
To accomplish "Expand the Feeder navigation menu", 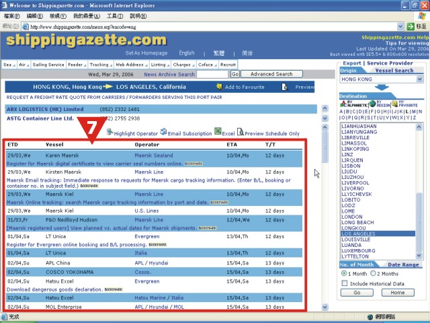I will coord(77,65).
